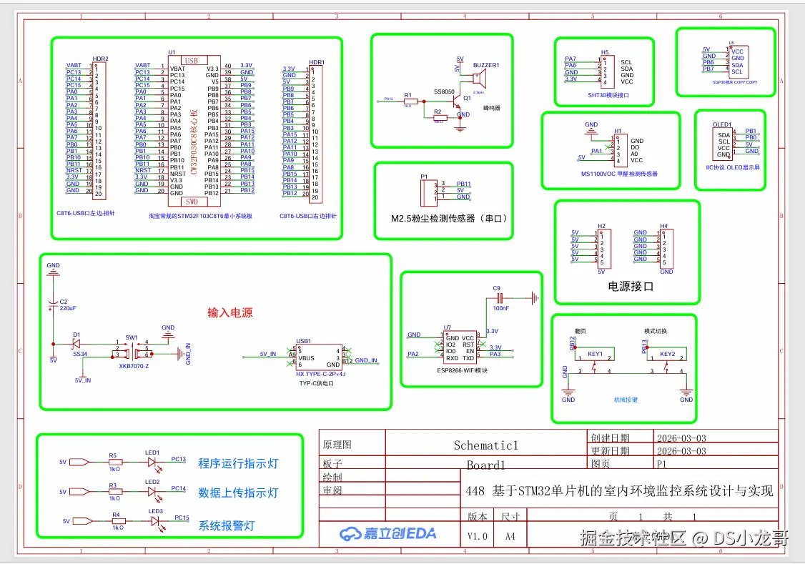Click the 创建日期 value 2026-03-03
Image resolution: width=805 pixels, height=564 pixels.
pos(681,438)
